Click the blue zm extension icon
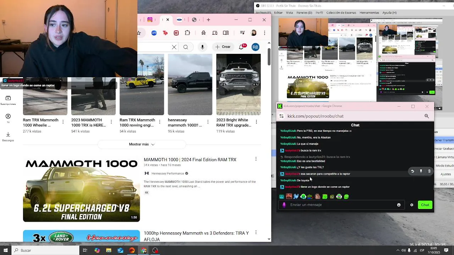454x255 pixels. coord(154,33)
